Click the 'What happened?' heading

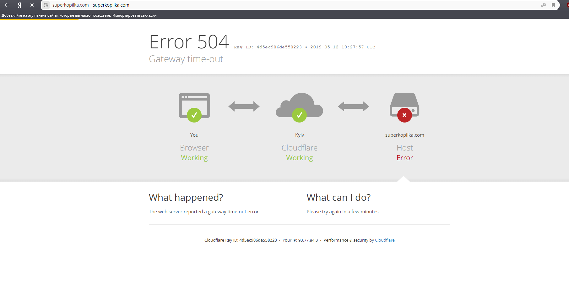[186, 197]
